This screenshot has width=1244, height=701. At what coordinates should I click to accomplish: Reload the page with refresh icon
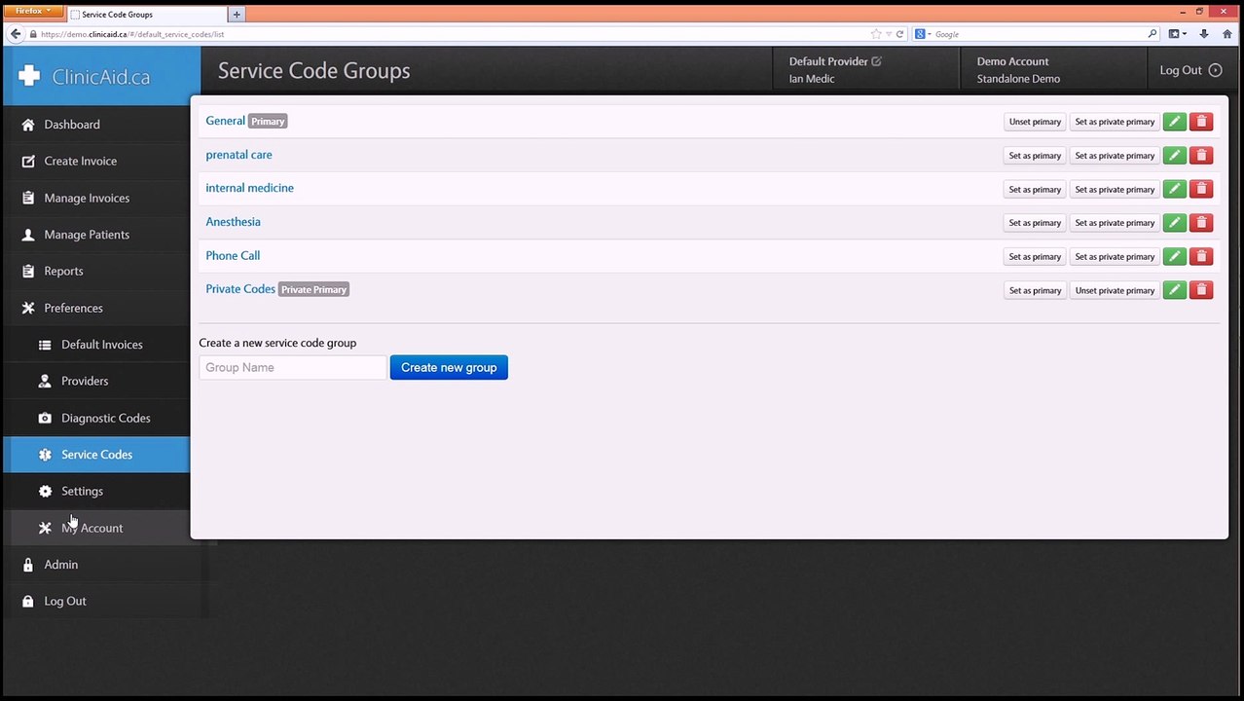pos(899,34)
